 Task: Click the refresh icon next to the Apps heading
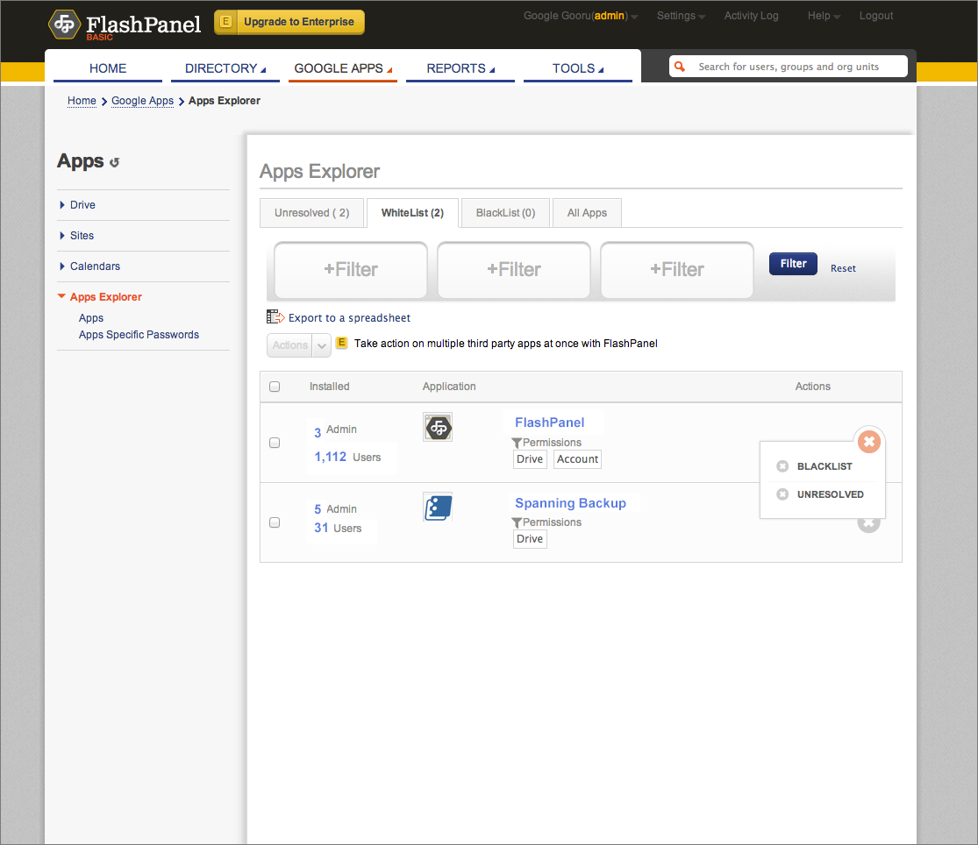114,163
